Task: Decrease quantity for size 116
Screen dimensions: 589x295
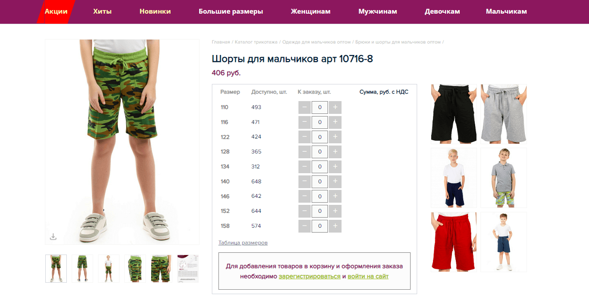Action: (305, 122)
